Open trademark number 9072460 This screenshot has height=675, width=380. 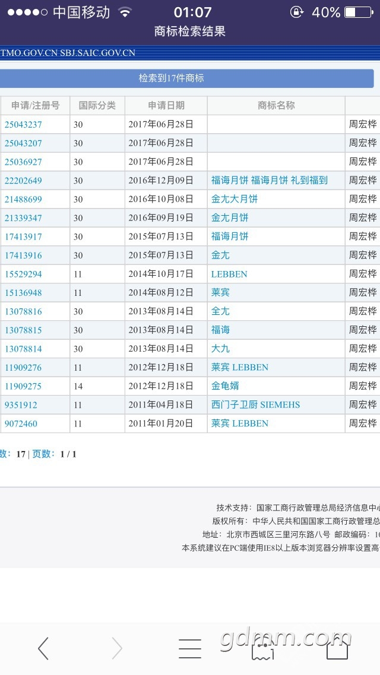click(x=21, y=424)
